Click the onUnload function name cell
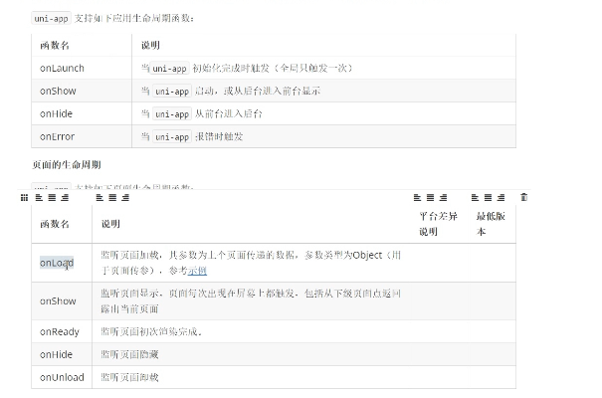This screenshot has width=602, height=398. point(62,378)
